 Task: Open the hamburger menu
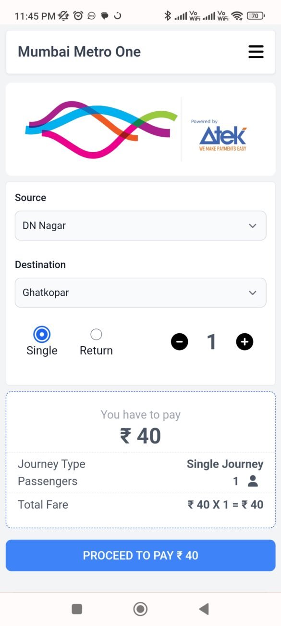click(x=256, y=52)
